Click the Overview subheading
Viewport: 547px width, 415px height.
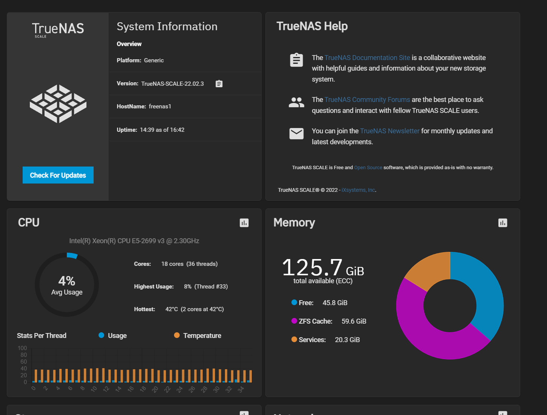pos(129,44)
